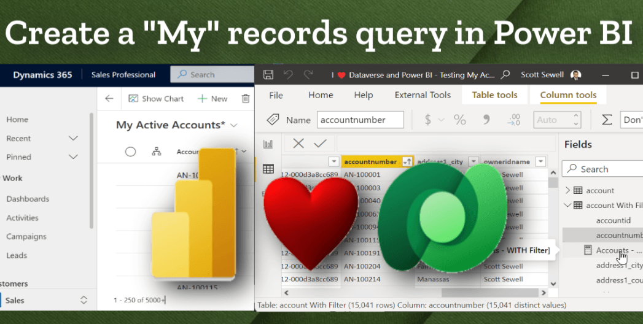This screenshot has width=643, height=324.
Task: Click the column Name input field
Action: 360,120
